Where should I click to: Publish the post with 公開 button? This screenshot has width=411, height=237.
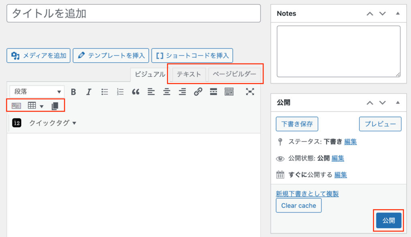coord(389,221)
